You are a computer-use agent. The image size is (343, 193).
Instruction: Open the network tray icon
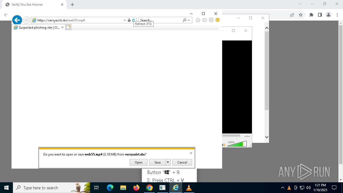pos(302,188)
